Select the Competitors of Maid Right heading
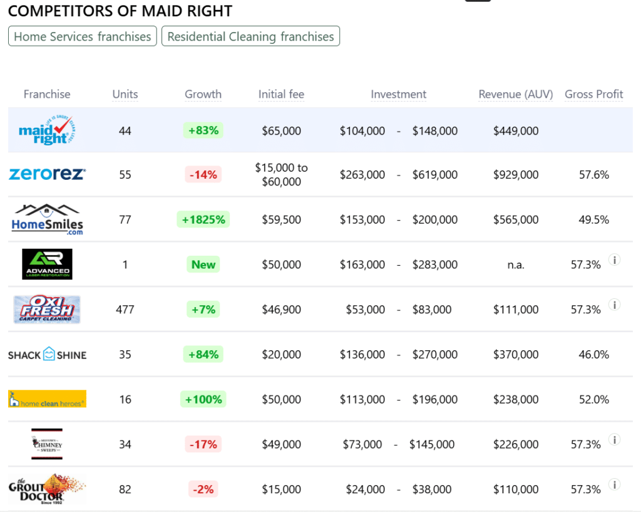 click(120, 11)
